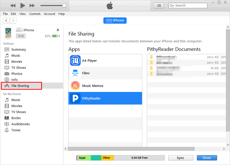Go forward with the right arrow button
Viewport: 230px width, 165px height.
pyautogui.click(x=13, y=20)
